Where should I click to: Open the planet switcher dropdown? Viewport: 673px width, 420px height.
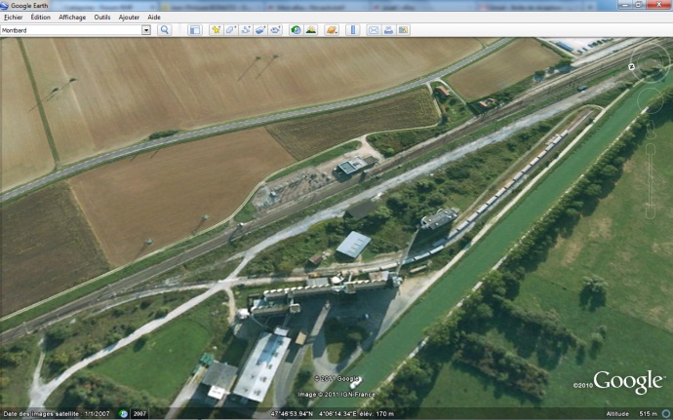pos(333,30)
